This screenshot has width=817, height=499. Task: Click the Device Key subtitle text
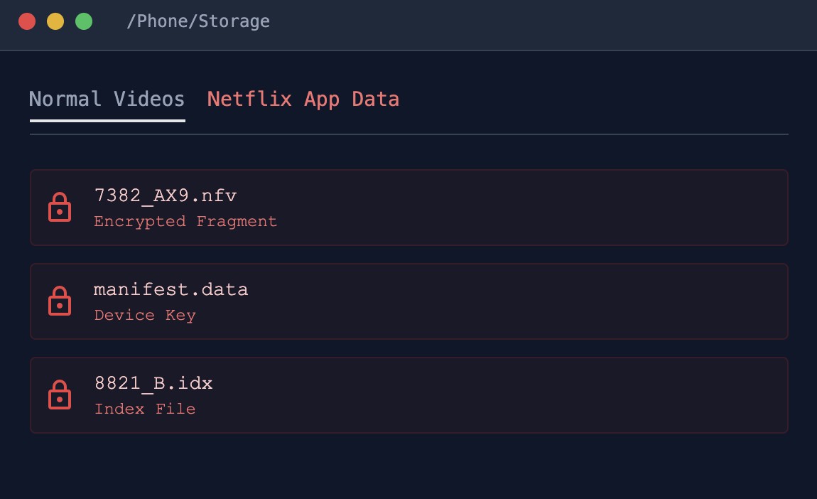tap(145, 315)
